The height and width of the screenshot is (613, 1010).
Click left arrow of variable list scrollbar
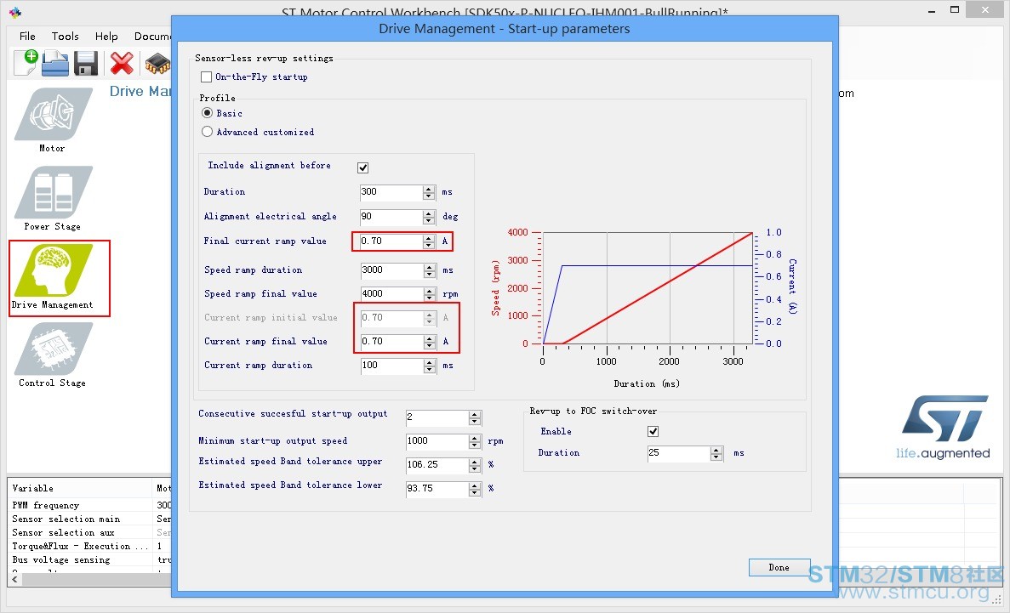(14, 580)
